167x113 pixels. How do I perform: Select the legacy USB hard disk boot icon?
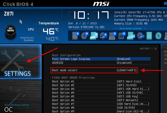pyautogui.click(x=131, y=36)
